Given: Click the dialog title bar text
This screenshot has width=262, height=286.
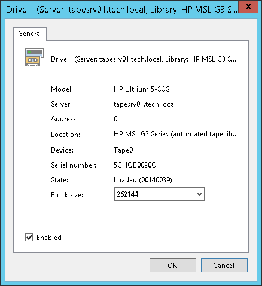Looking at the screenshot, I should (121, 10).
